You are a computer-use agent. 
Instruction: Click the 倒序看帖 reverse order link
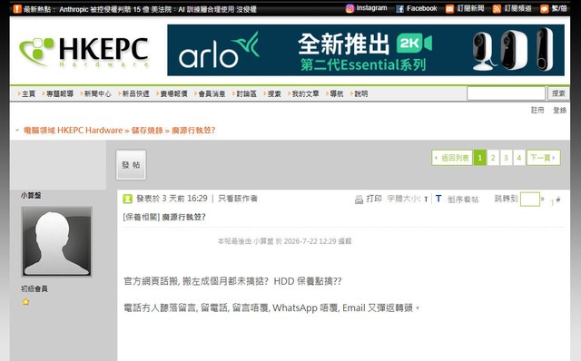463,200
